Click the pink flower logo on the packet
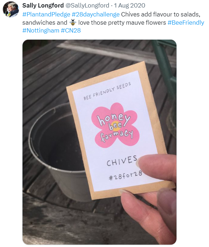The width and height of the screenshot is (209, 247). point(115,125)
